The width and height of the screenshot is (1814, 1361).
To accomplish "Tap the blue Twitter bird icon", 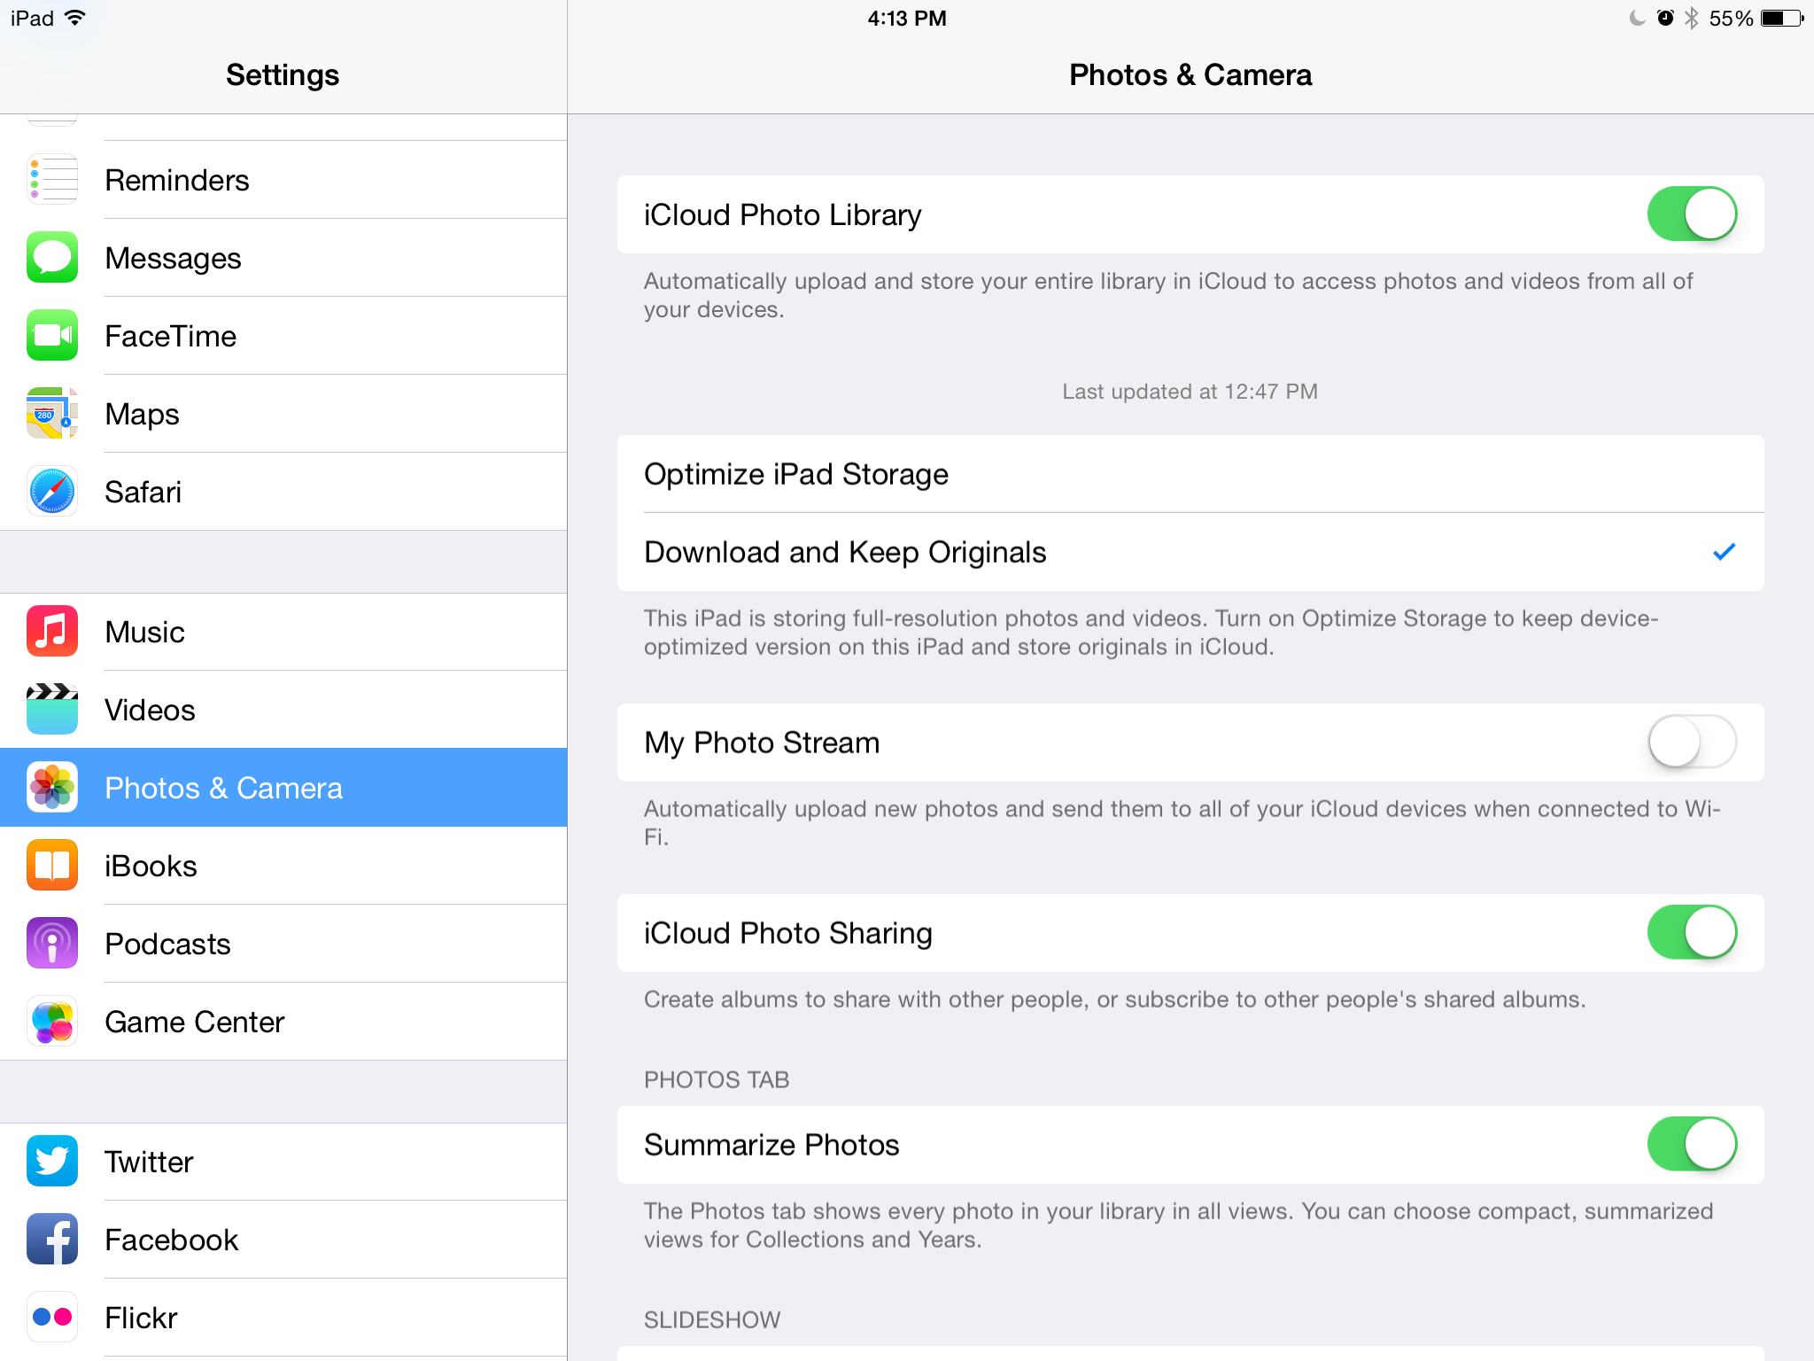I will point(52,1162).
